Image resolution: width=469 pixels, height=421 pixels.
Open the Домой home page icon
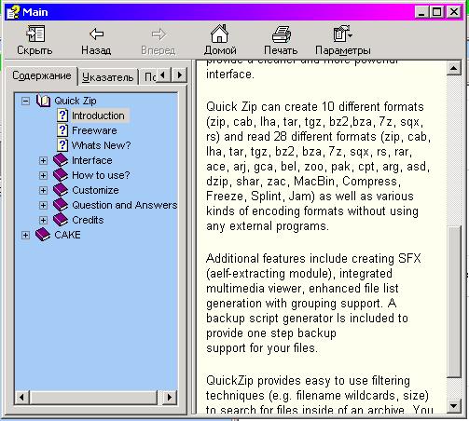(x=219, y=34)
